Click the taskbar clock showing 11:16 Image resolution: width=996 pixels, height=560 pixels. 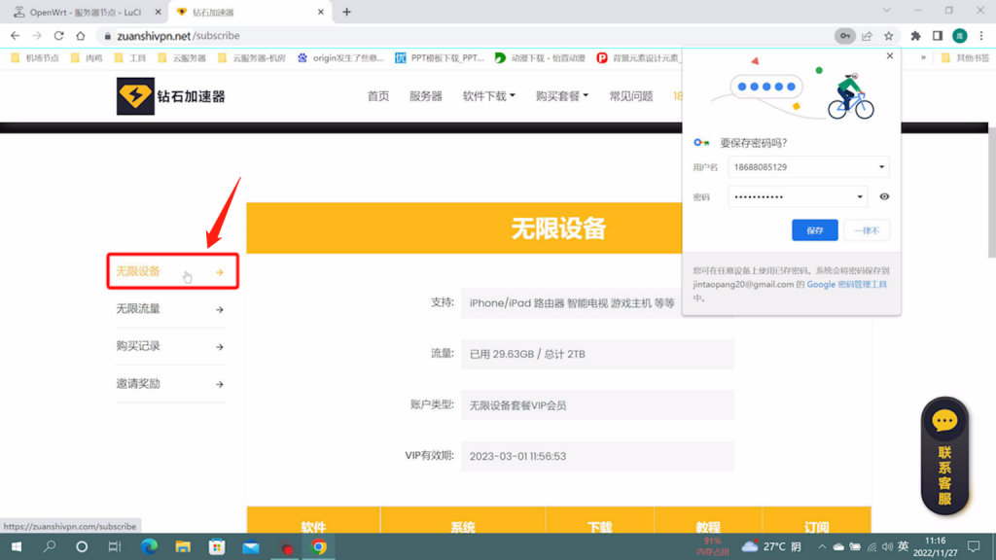point(935,546)
